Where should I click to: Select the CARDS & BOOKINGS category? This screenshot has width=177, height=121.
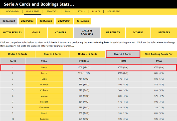point(87,33)
